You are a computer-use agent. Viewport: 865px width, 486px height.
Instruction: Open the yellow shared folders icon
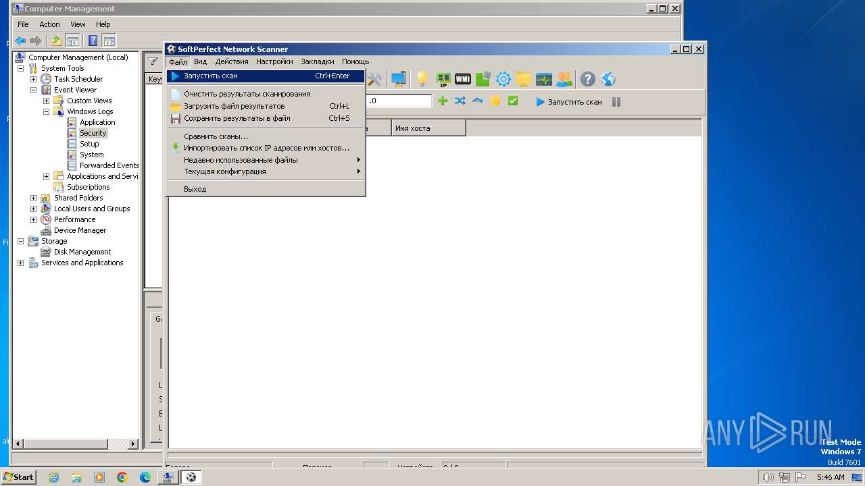click(524, 79)
